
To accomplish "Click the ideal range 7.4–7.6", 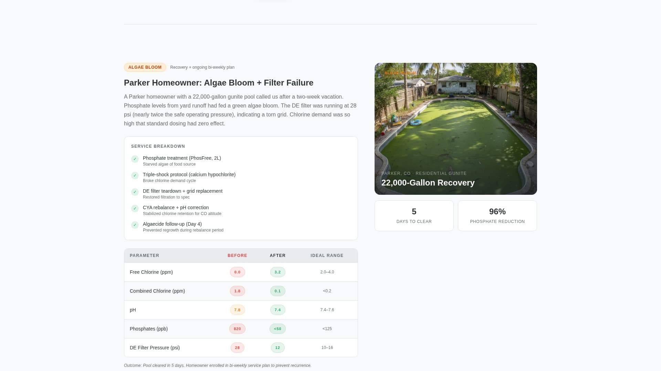I will 327,310.
